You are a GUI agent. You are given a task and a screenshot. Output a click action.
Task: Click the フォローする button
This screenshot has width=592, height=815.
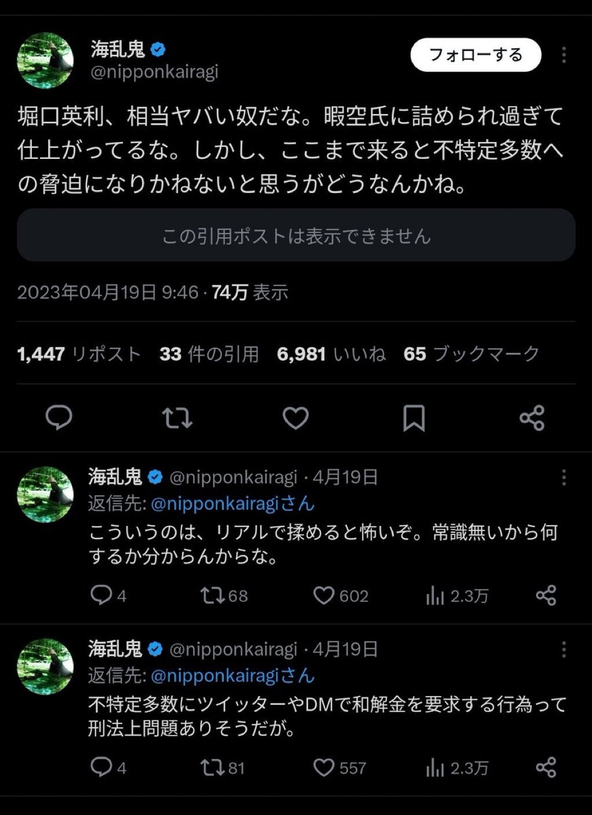click(476, 55)
